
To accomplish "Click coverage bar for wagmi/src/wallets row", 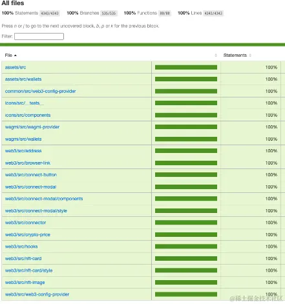I will [x=186, y=139].
